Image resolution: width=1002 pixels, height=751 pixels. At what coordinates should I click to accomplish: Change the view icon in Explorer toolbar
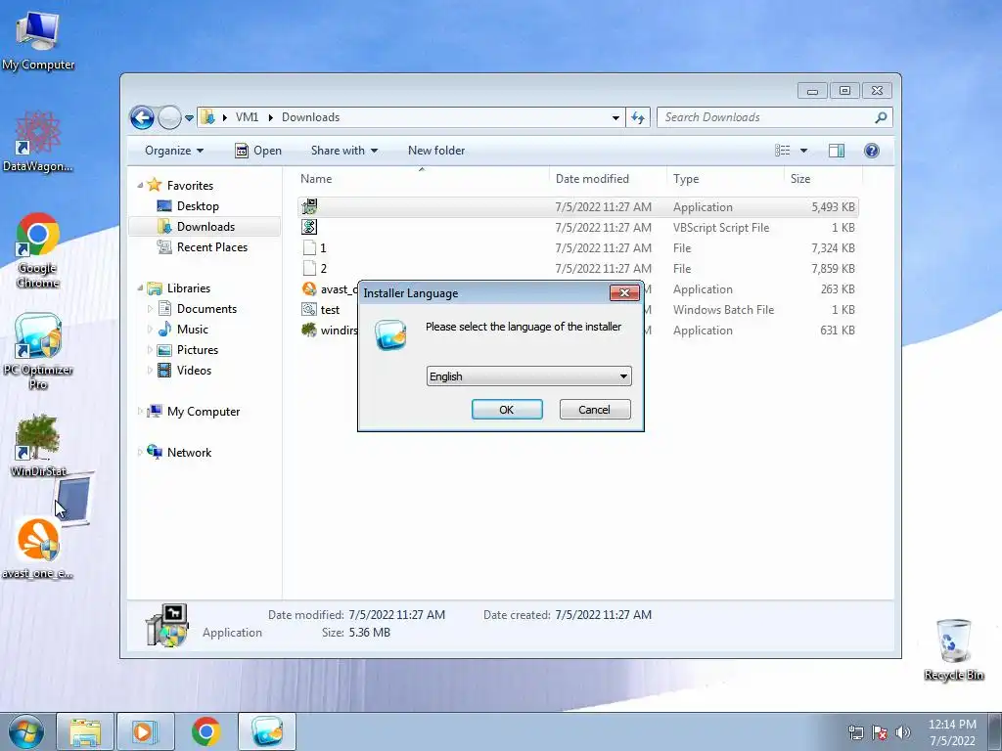pyautogui.click(x=782, y=150)
